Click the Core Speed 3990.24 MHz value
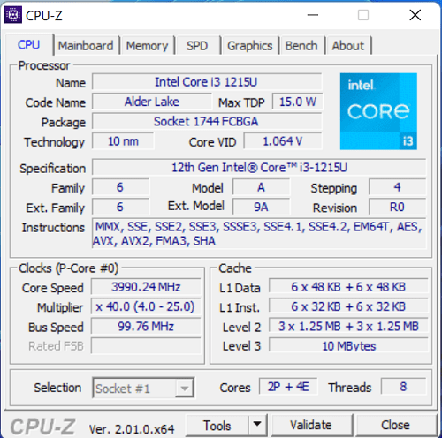This screenshot has width=442, height=438. [146, 287]
